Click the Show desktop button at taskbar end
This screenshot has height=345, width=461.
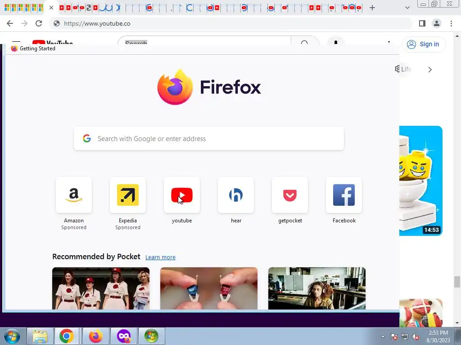click(x=458, y=336)
